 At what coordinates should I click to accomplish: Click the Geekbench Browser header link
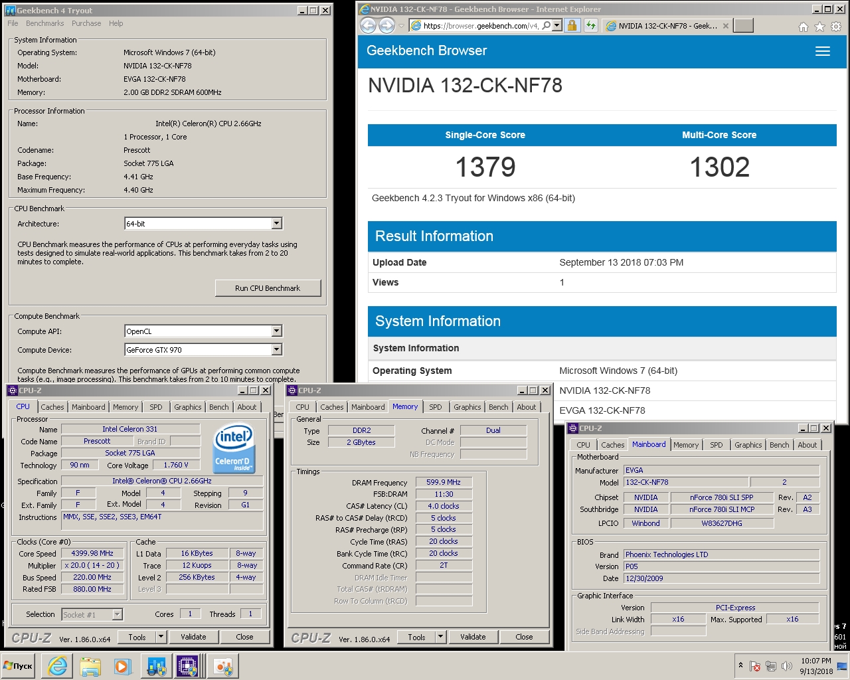[x=426, y=50]
